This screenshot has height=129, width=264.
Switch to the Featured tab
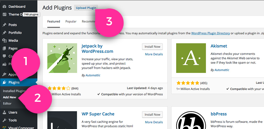coord(53,22)
